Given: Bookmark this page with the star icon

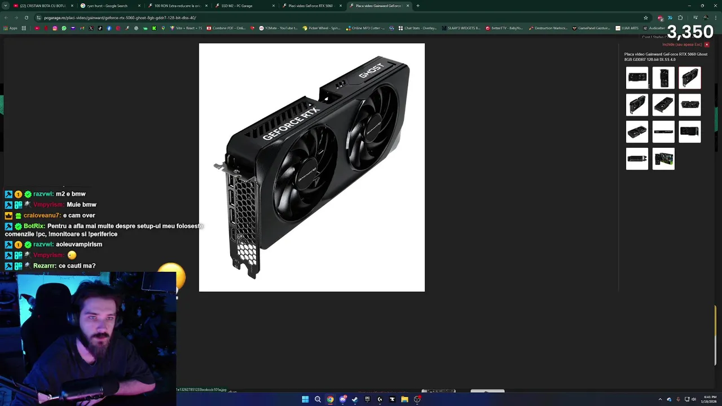Looking at the screenshot, I should [x=646, y=17].
